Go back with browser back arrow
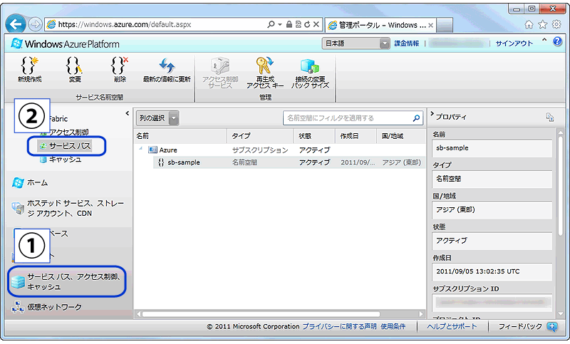Viewport: 570px width, 344px height. (x=16, y=24)
